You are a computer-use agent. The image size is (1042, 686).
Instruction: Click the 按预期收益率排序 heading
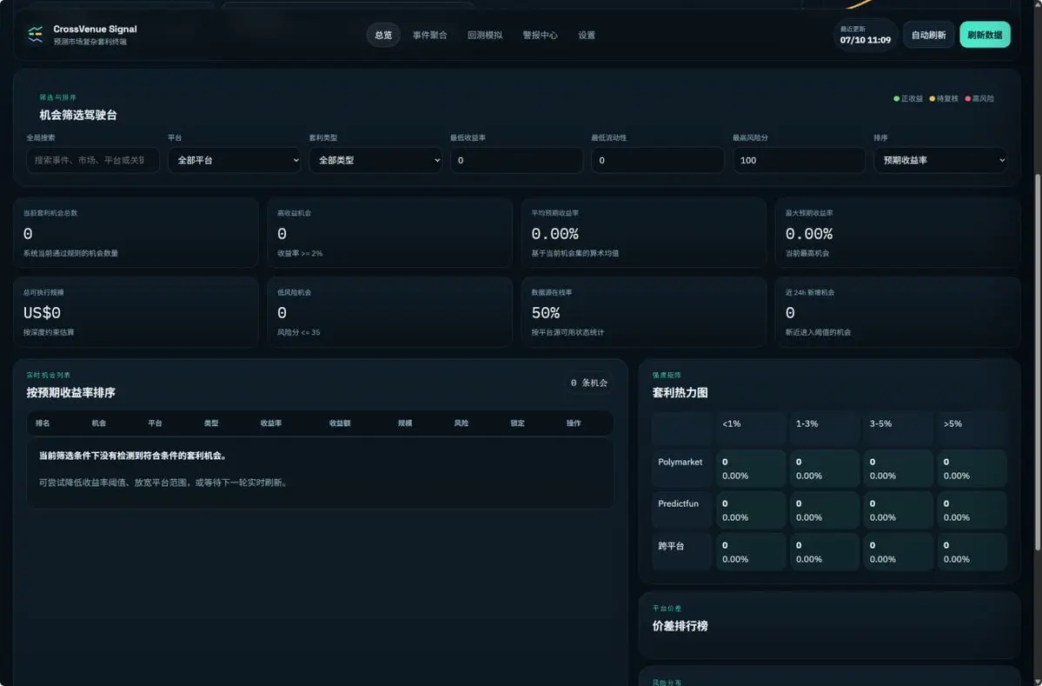point(70,393)
